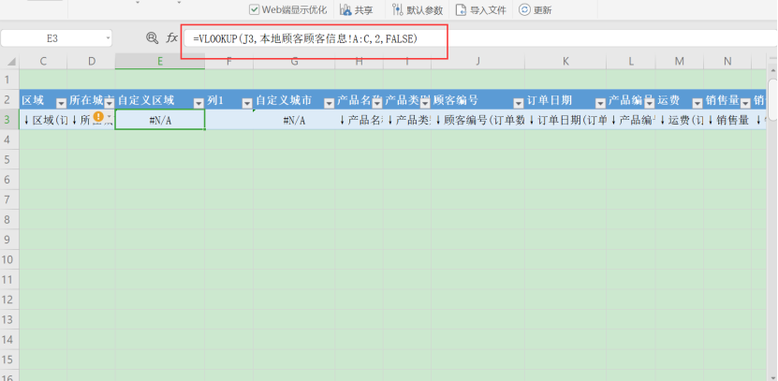The height and width of the screenshot is (381, 778).
Task: Select cell N3 with ↓销售量
Action: pyautogui.click(x=727, y=120)
